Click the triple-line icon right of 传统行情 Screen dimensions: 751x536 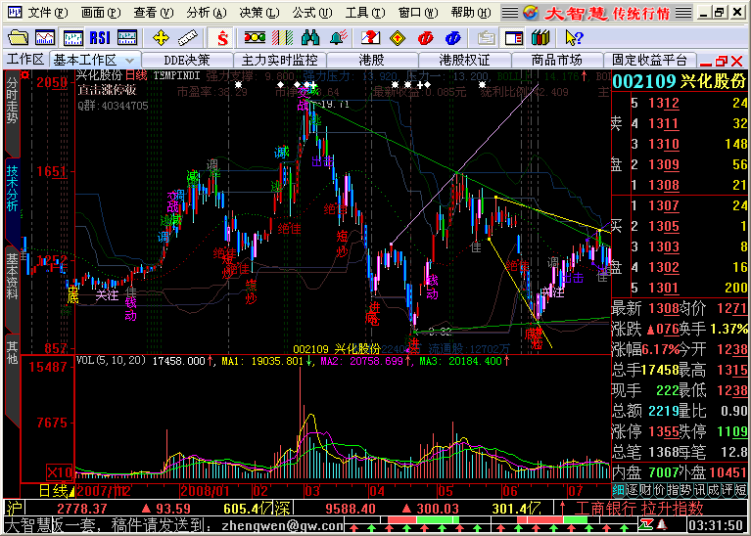point(683,13)
